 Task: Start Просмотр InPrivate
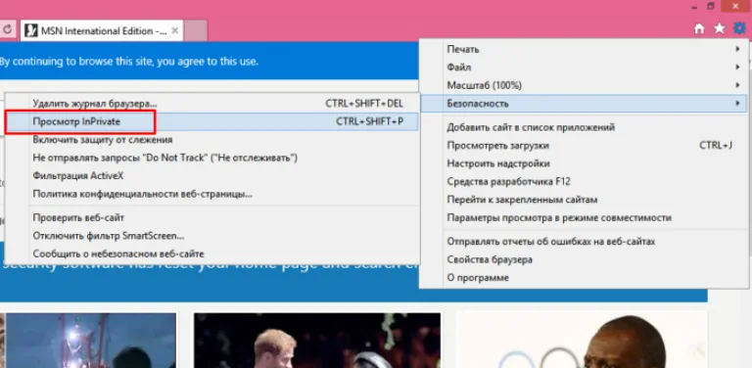211,121
